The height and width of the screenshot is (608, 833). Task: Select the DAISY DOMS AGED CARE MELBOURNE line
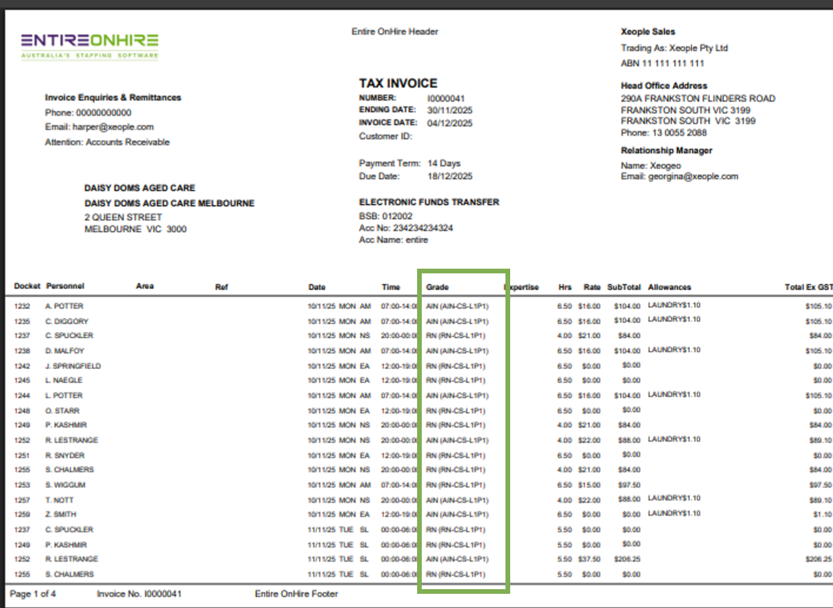[169, 203]
